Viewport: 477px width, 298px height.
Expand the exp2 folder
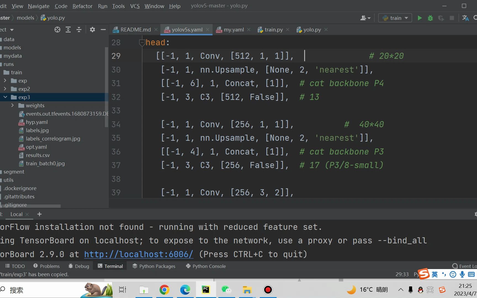click(5, 89)
